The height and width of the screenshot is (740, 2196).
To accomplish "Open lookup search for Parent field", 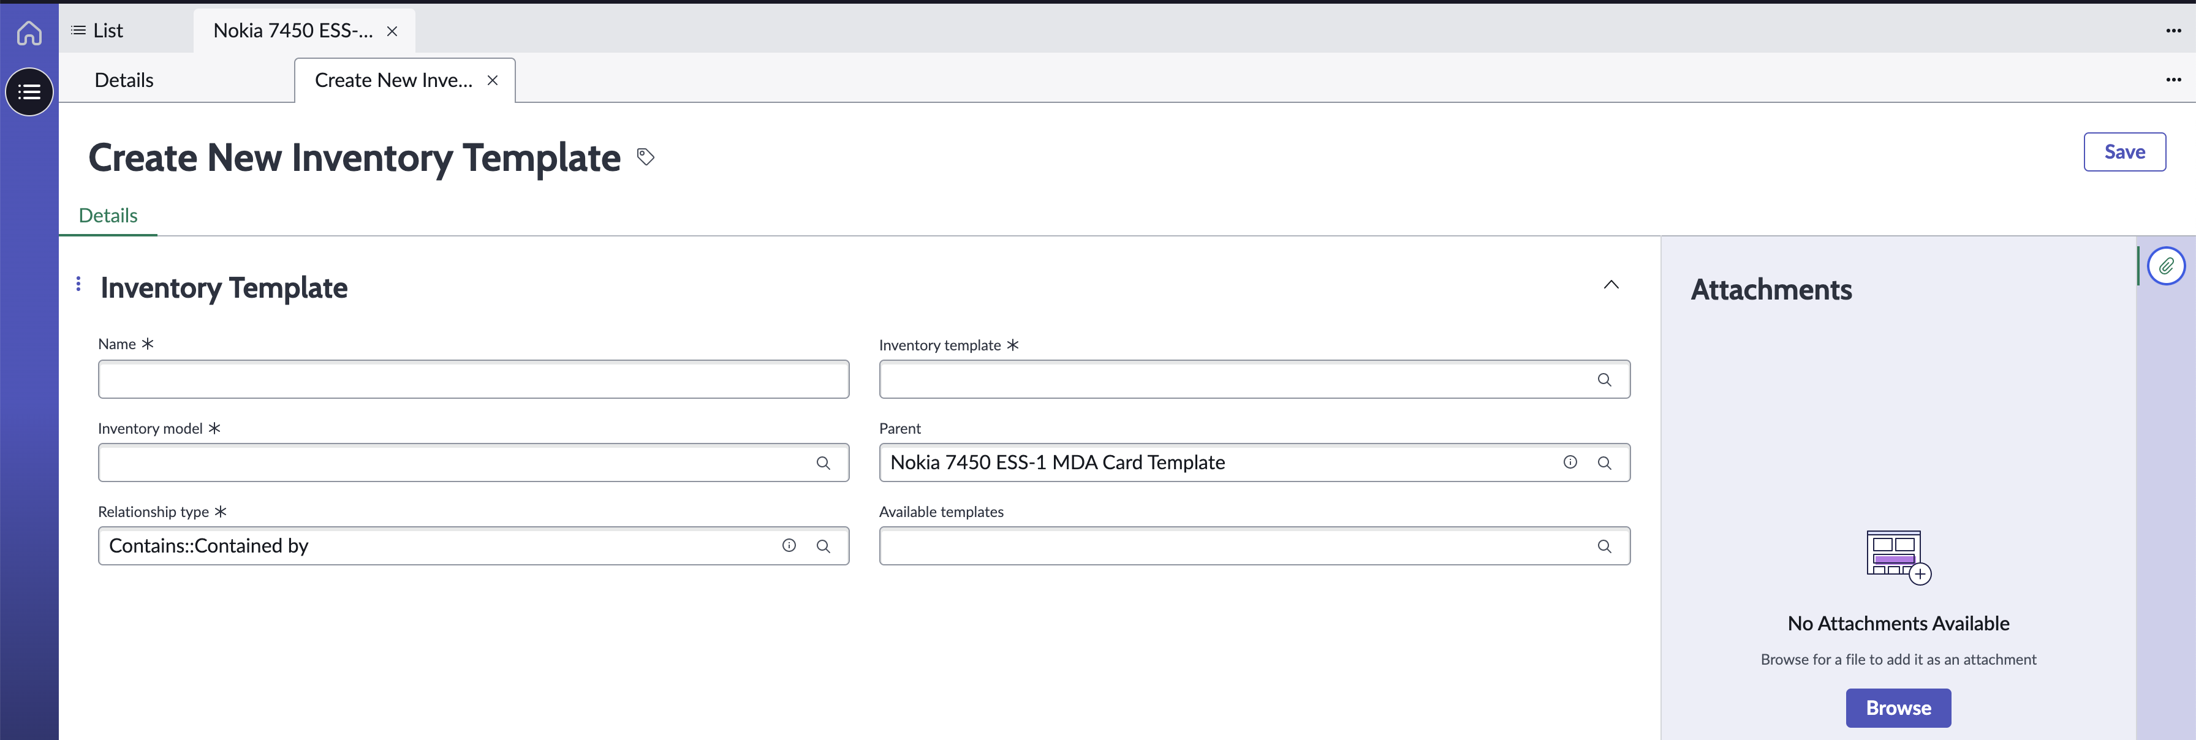I will coord(1603,463).
